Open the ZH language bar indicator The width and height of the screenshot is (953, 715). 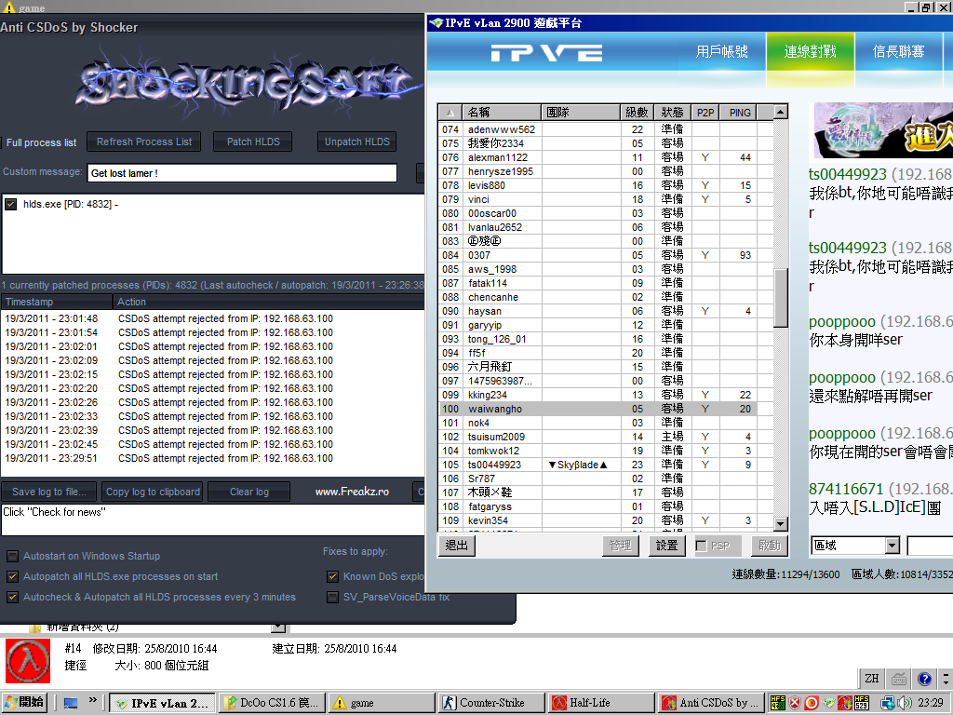pyautogui.click(x=872, y=679)
